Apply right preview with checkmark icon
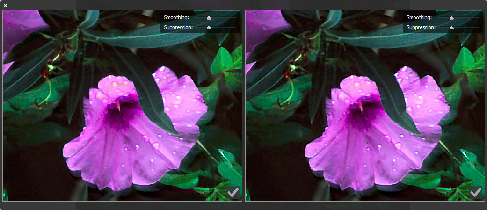The height and width of the screenshot is (210, 487). pos(475,192)
